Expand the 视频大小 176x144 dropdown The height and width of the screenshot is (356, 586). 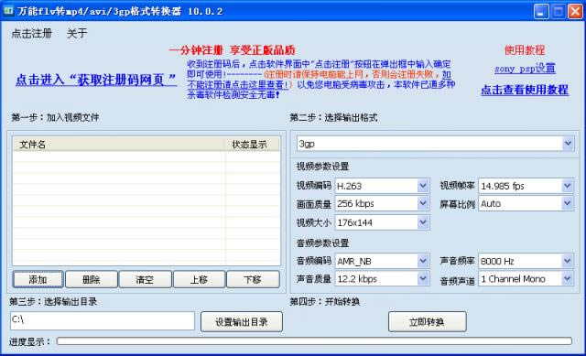[x=423, y=222]
